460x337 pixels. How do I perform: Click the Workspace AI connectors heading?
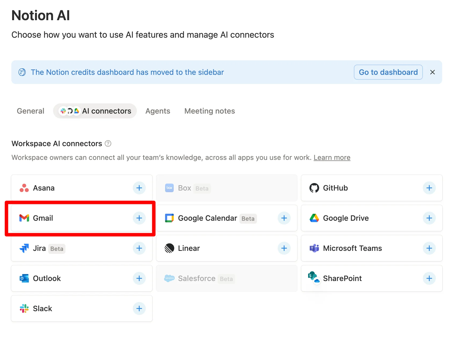point(57,143)
